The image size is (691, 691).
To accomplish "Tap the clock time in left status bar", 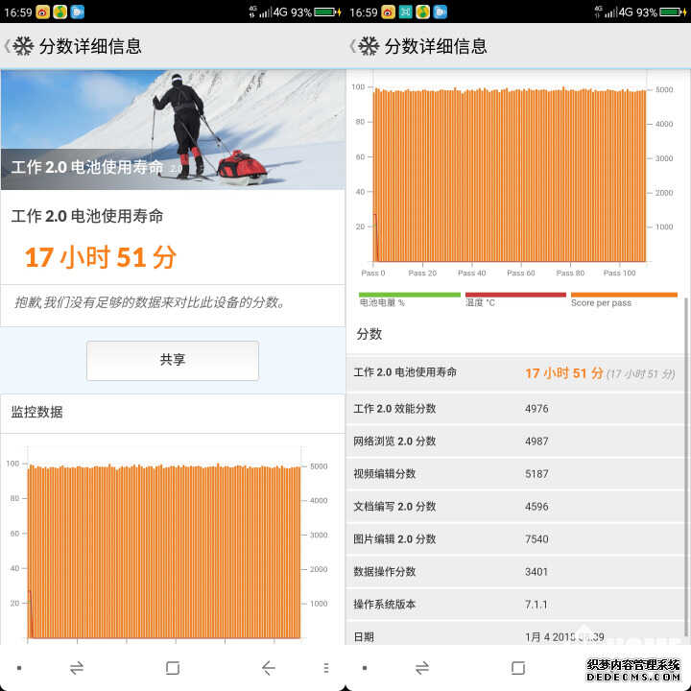I will [18, 12].
